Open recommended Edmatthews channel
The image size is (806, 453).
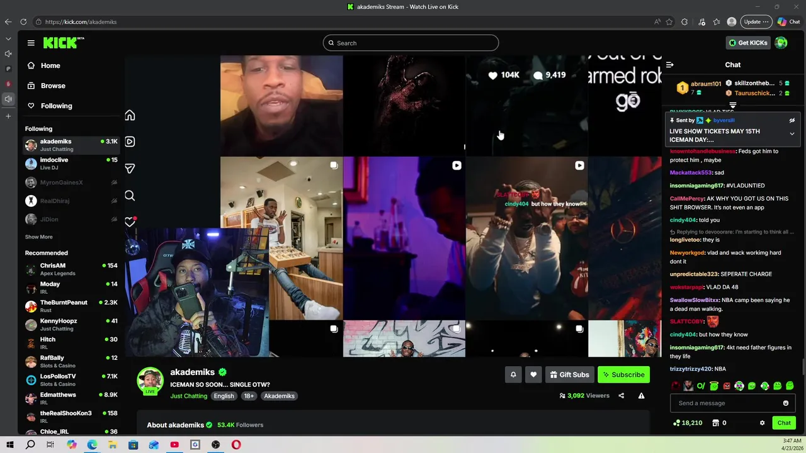tap(71, 398)
